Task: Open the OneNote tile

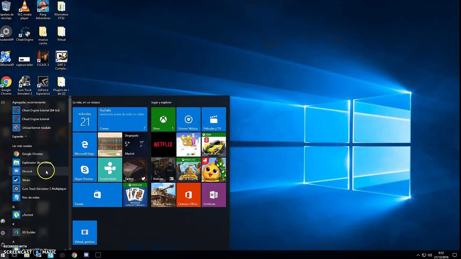Action: tap(214, 195)
